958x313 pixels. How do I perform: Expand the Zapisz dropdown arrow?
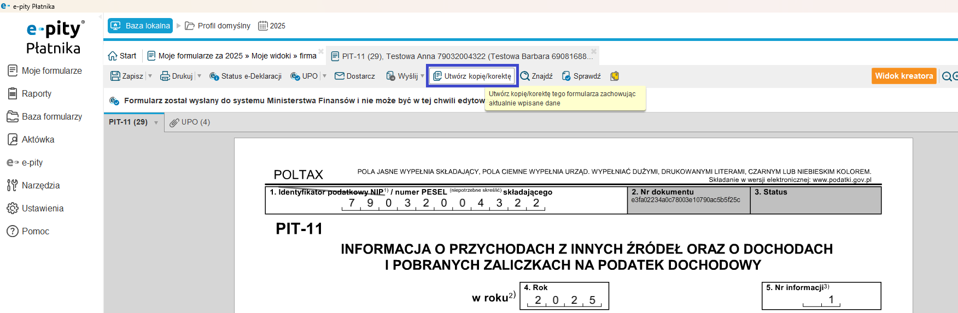(150, 76)
